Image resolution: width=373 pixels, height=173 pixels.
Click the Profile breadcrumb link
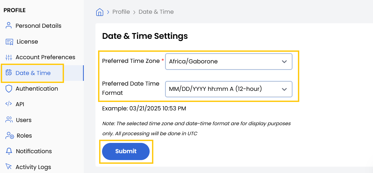click(121, 12)
